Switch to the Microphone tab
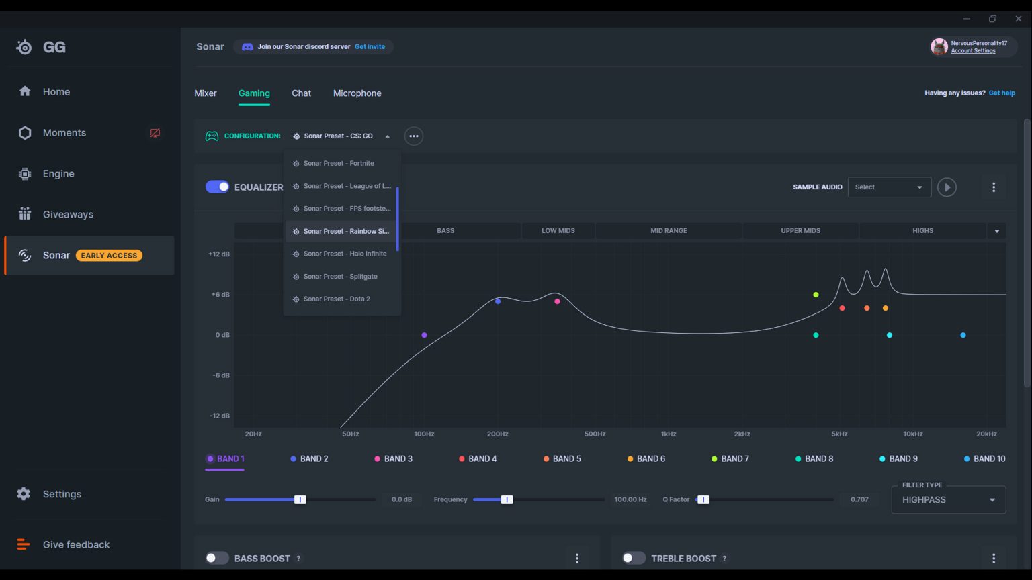 click(x=357, y=93)
